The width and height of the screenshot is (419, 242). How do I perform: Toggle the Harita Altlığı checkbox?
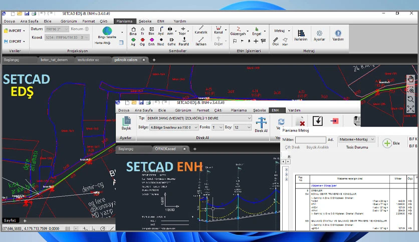tap(121, 42)
